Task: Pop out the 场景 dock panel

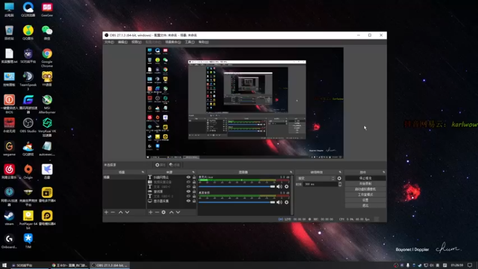Action: pos(143,172)
